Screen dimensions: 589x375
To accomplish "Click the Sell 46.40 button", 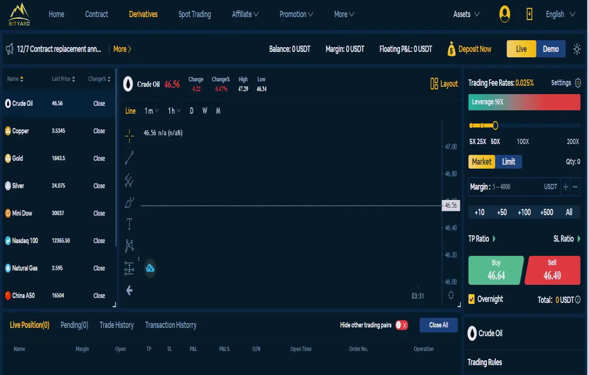I will point(553,270).
